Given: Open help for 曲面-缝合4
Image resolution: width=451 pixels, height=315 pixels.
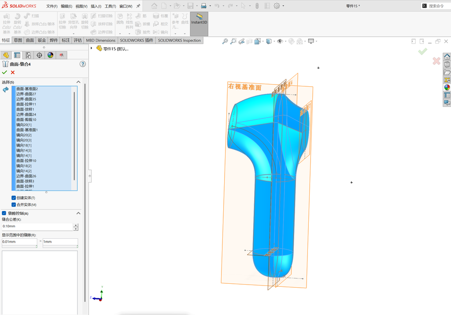Looking at the screenshot, I should tap(82, 64).
